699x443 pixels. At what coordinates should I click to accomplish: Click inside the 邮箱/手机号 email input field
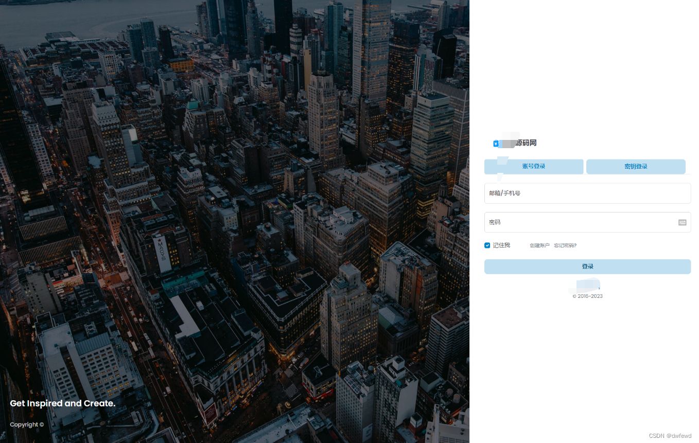pos(587,193)
